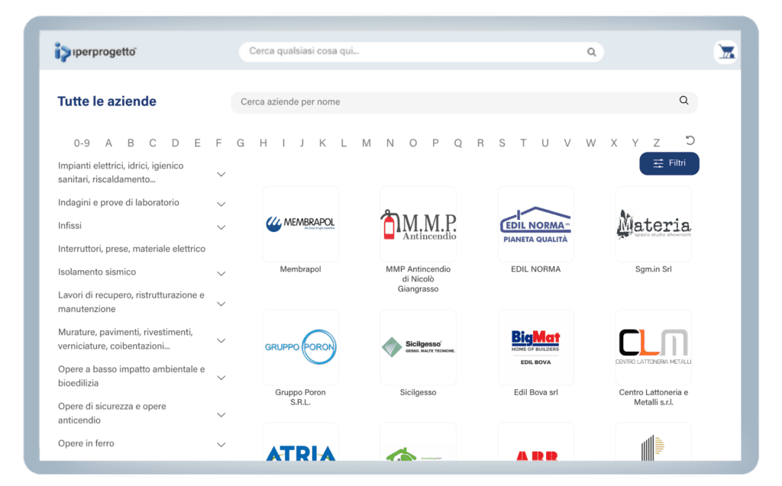Open the 'Edil Bova srl' link
The width and height of the screenshot is (782, 486).
coord(535,392)
